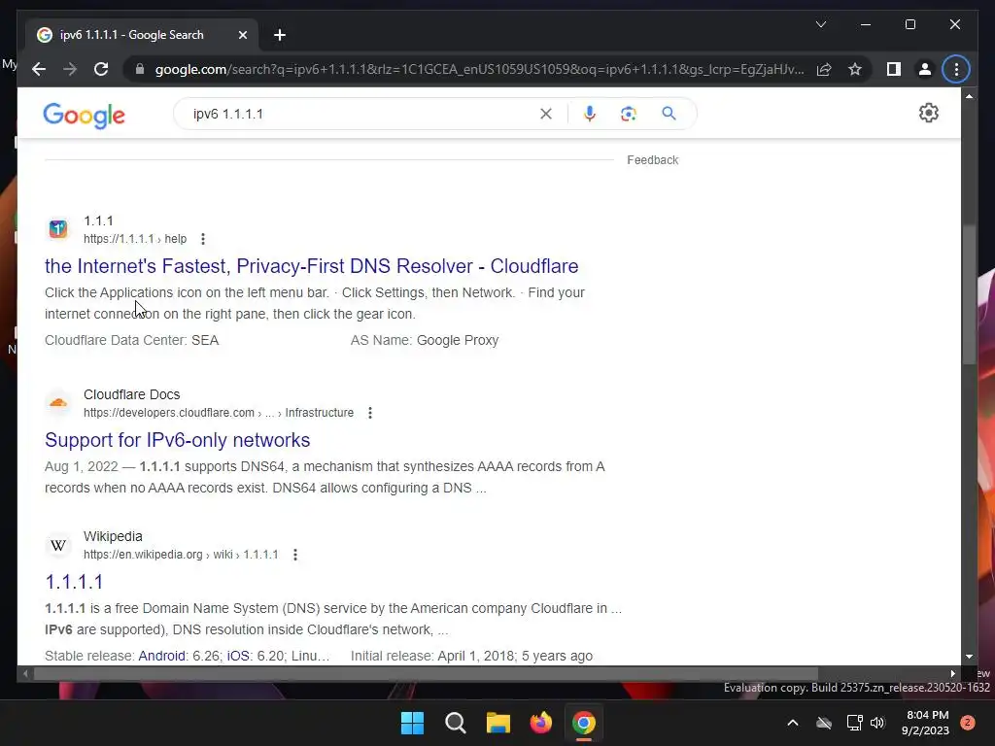Click the scroll-down arrow of vertical scrollbar

pyautogui.click(x=969, y=657)
